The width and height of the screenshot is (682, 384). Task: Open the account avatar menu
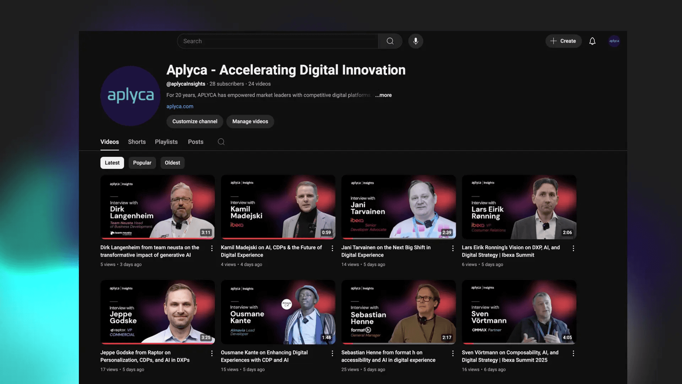tap(614, 41)
